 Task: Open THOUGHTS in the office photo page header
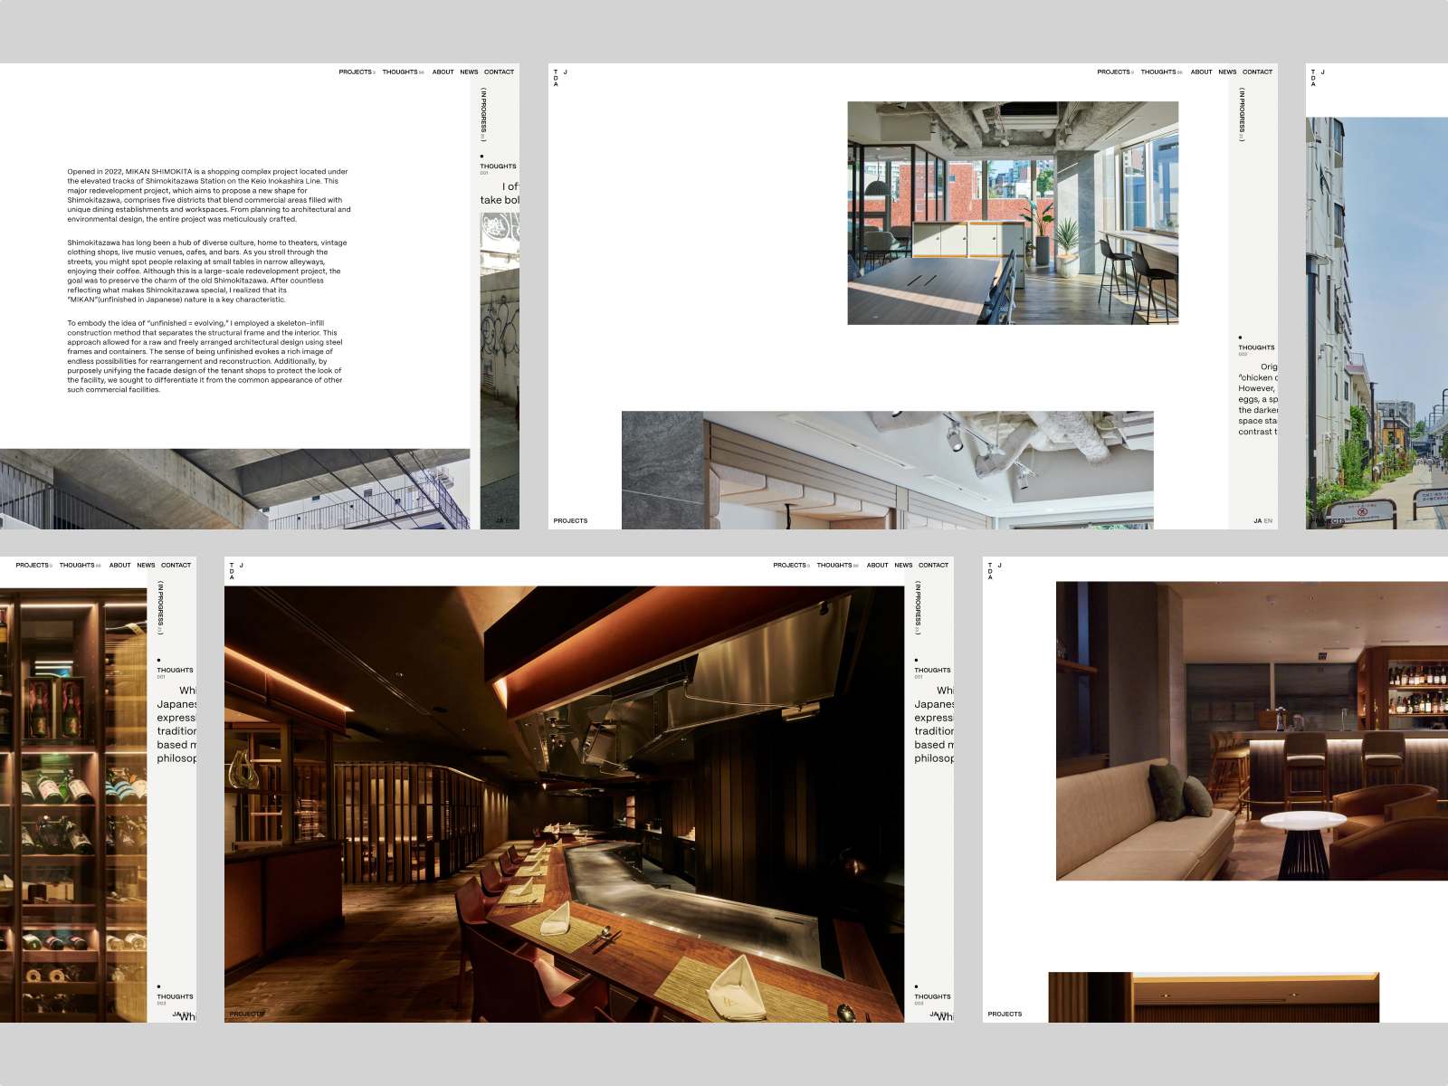click(1161, 72)
